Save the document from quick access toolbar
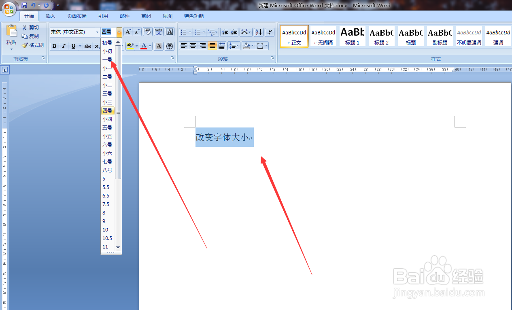The width and height of the screenshot is (512, 310). (24, 5)
